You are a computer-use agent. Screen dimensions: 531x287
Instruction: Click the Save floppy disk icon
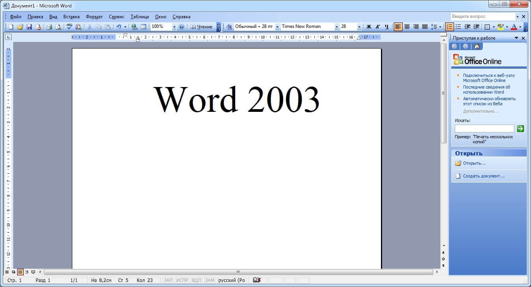pos(29,27)
